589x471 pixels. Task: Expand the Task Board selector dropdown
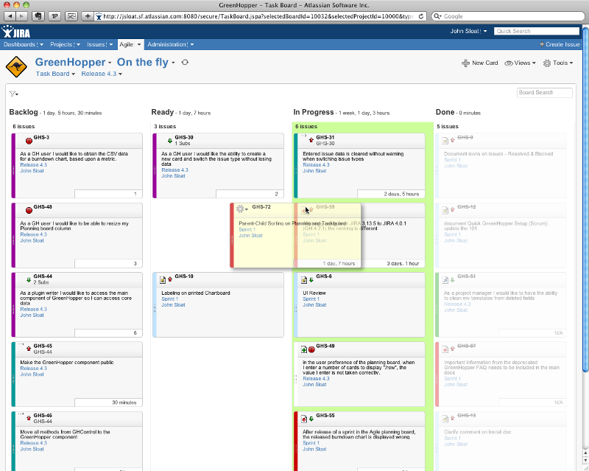[x=55, y=74]
